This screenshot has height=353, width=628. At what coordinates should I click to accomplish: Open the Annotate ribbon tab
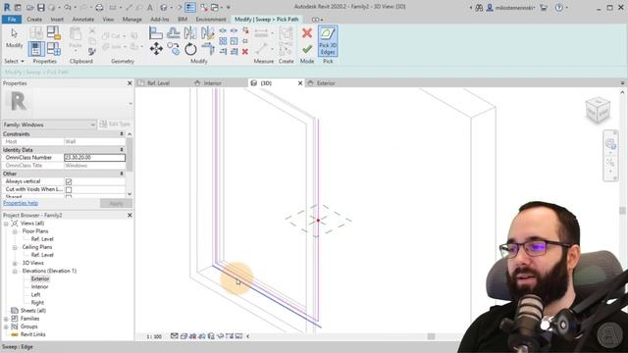(x=82, y=20)
